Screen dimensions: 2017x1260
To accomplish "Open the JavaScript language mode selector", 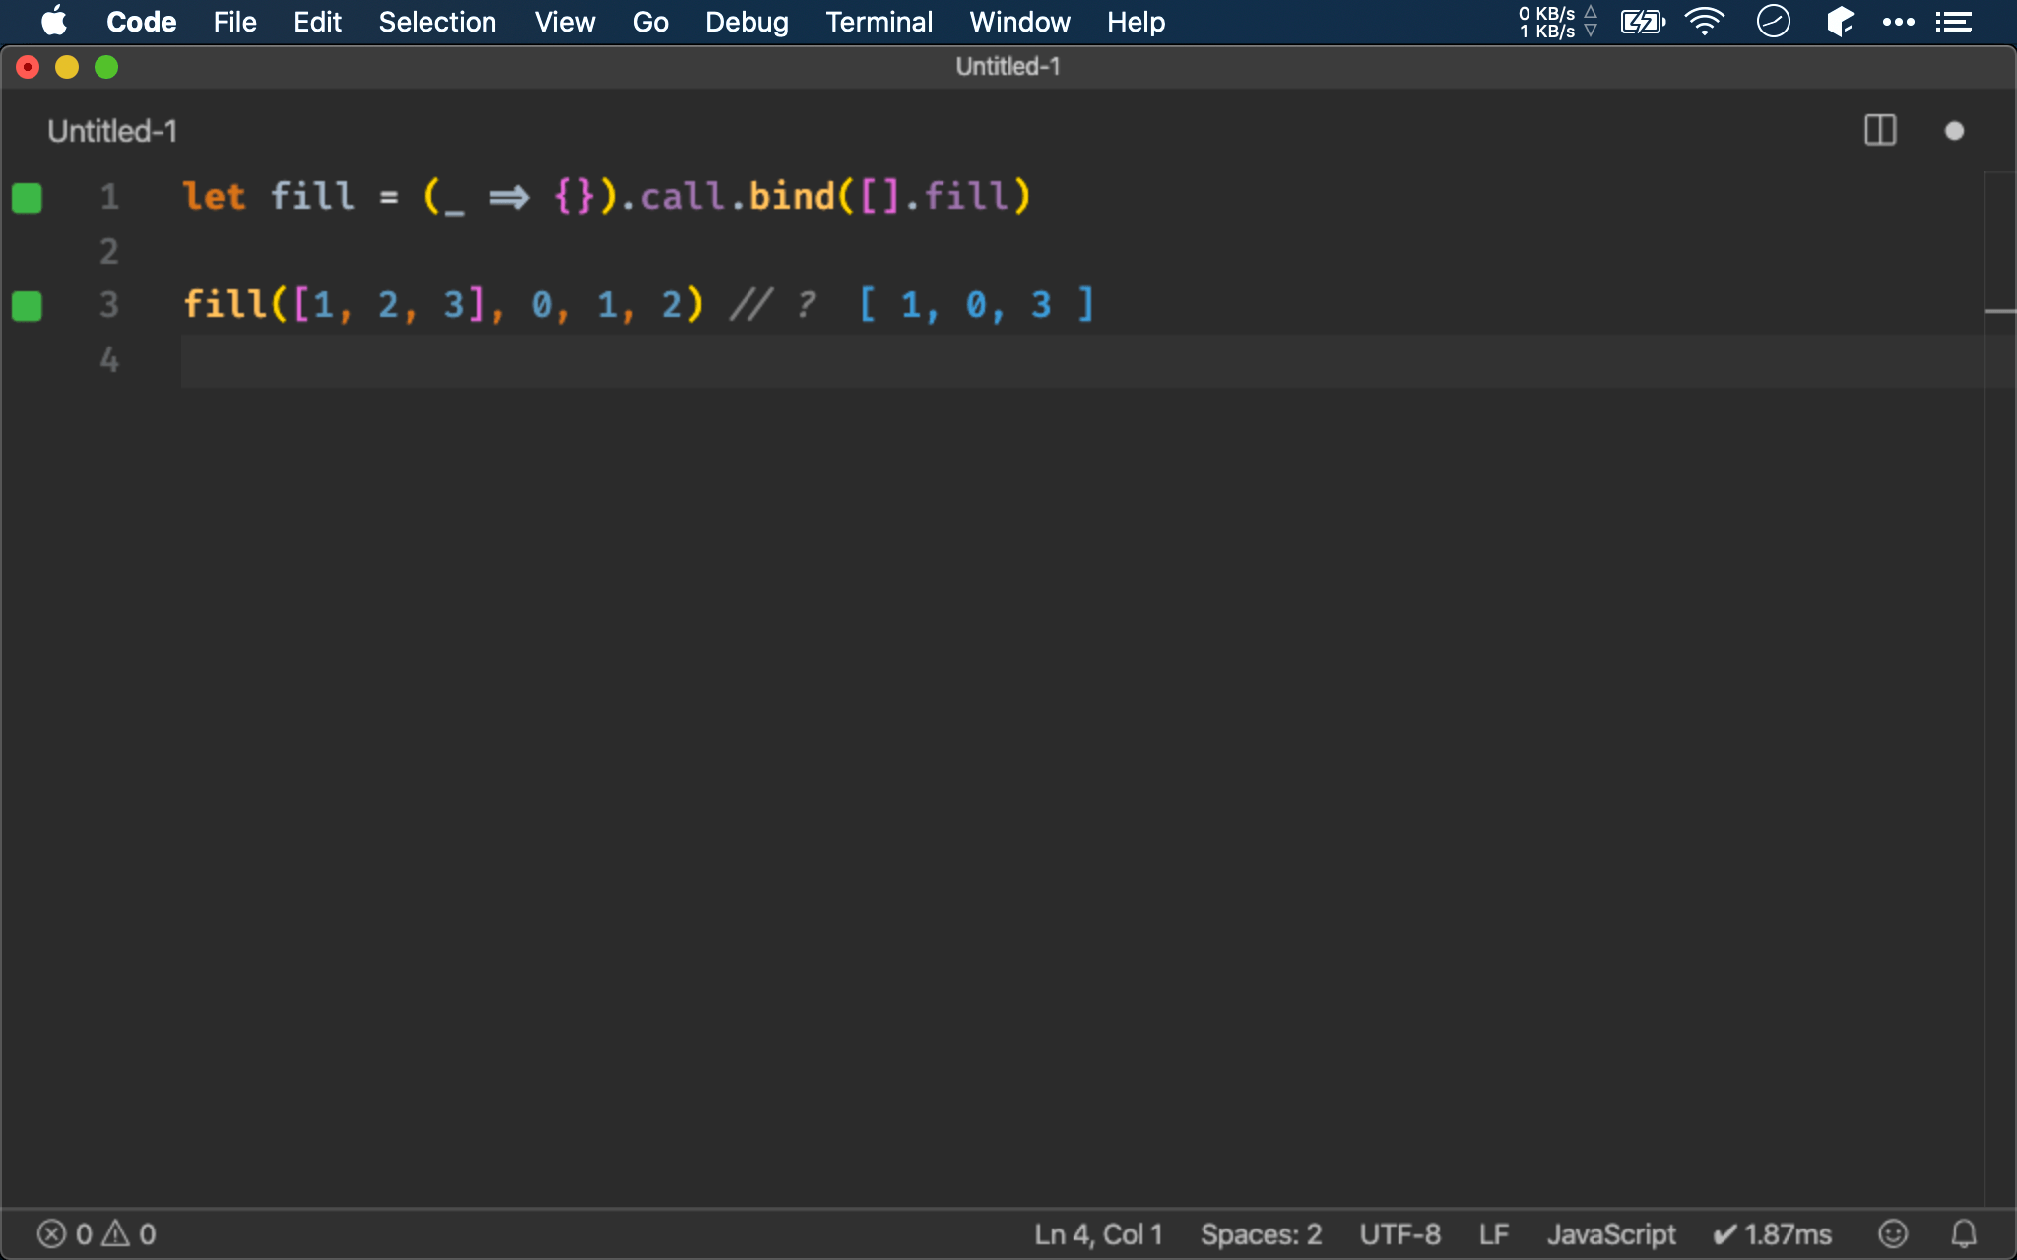I will click(x=1611, y=1233).
